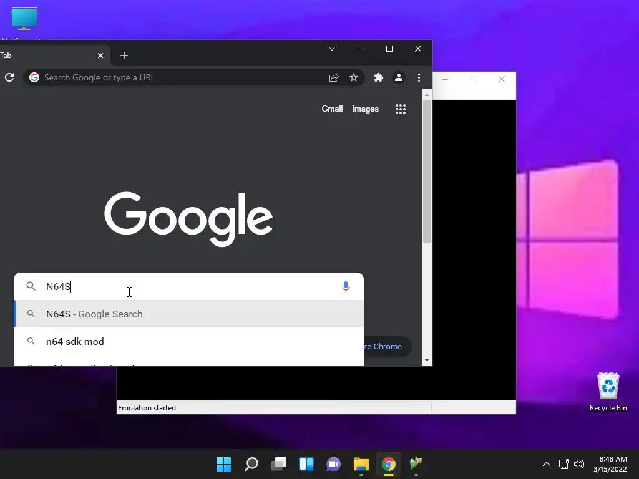Click the Google logo
The width and height of the screenshot is (639, 479).
click(188, 219)
